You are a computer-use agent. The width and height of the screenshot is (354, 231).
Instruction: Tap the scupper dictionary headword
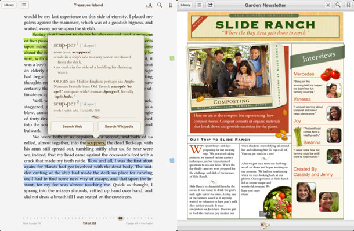(66, 45)
